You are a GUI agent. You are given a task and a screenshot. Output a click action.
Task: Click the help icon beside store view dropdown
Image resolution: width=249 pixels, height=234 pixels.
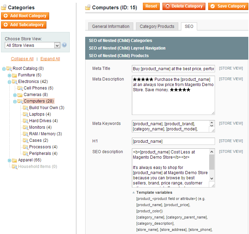pyautogui.click(x=64, y=45)
